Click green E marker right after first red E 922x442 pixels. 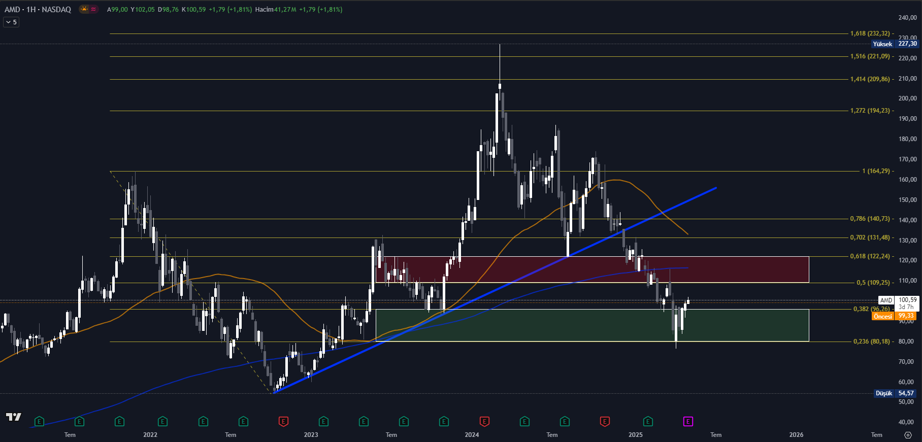[x=323, y=421]
